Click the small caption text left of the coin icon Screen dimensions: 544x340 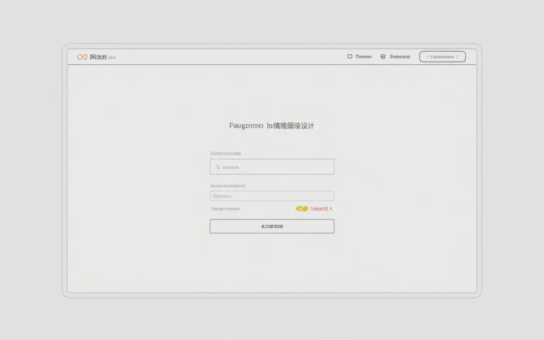[x=225, y=208]
